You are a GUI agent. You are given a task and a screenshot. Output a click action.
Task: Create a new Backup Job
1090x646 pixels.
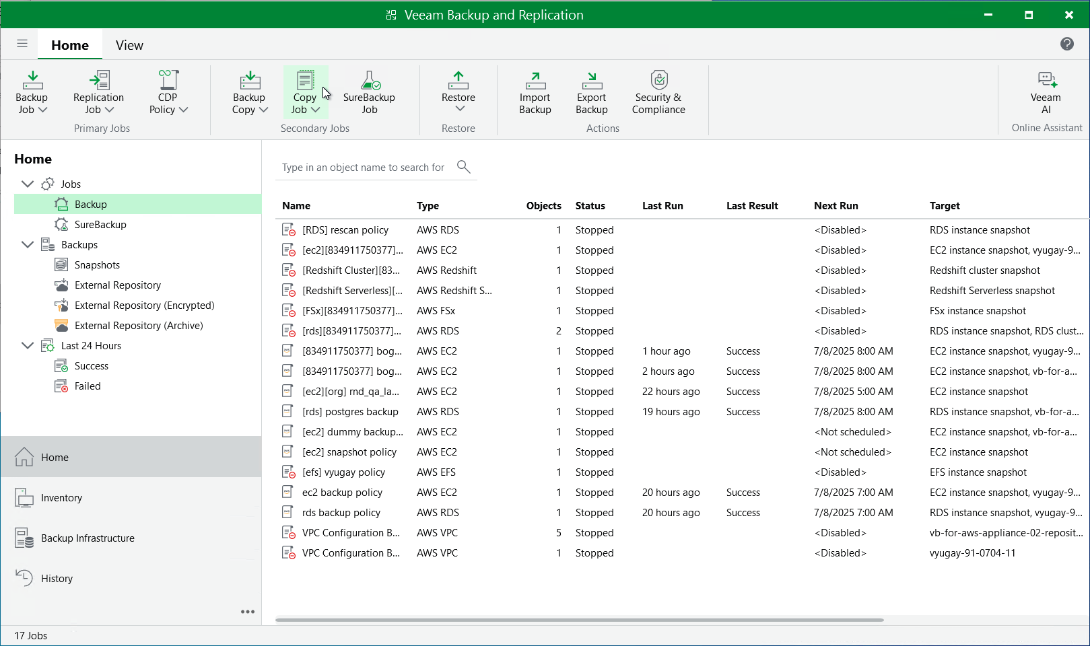31,92
